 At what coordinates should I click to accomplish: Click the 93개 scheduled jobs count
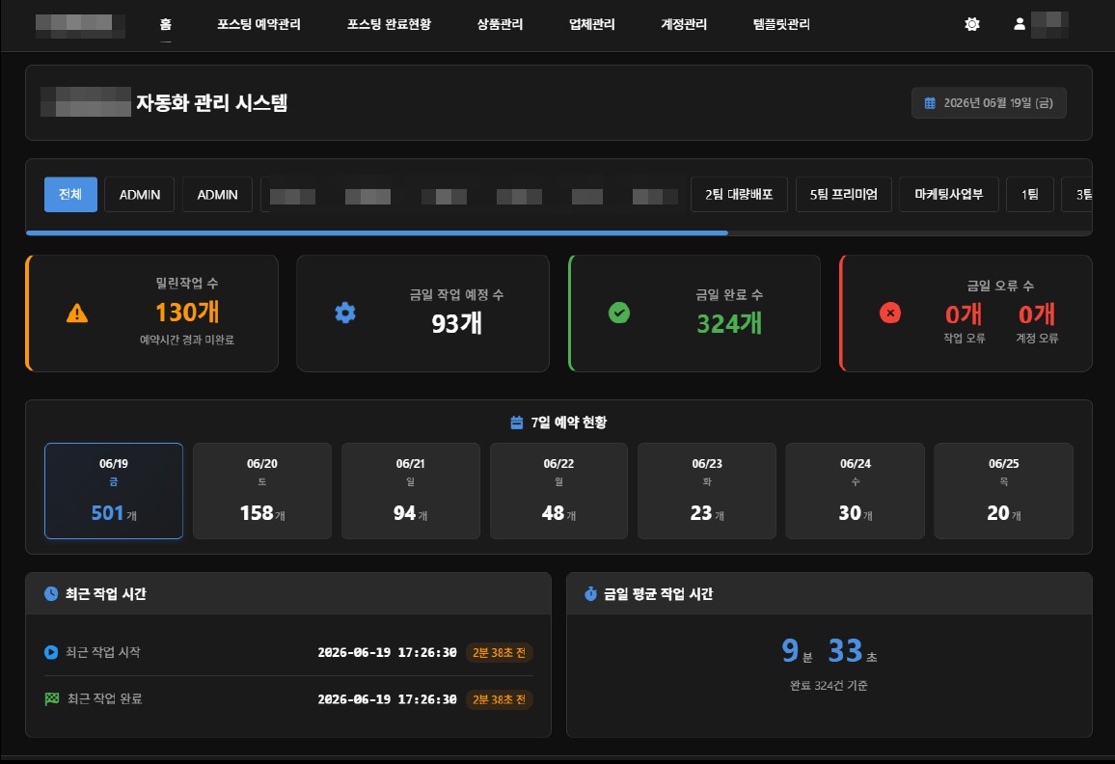(456, 324)
